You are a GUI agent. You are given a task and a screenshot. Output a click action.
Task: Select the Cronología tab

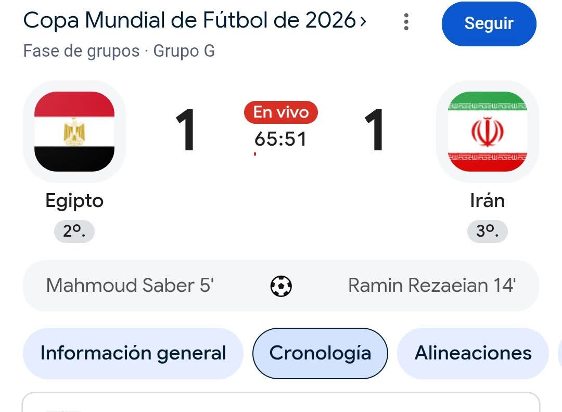pos(320,353)
